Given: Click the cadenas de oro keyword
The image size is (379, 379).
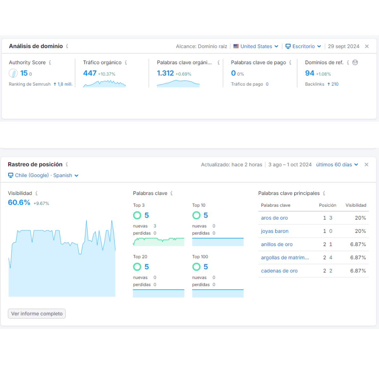Looking at the screenshot, I should coord(279,271).
